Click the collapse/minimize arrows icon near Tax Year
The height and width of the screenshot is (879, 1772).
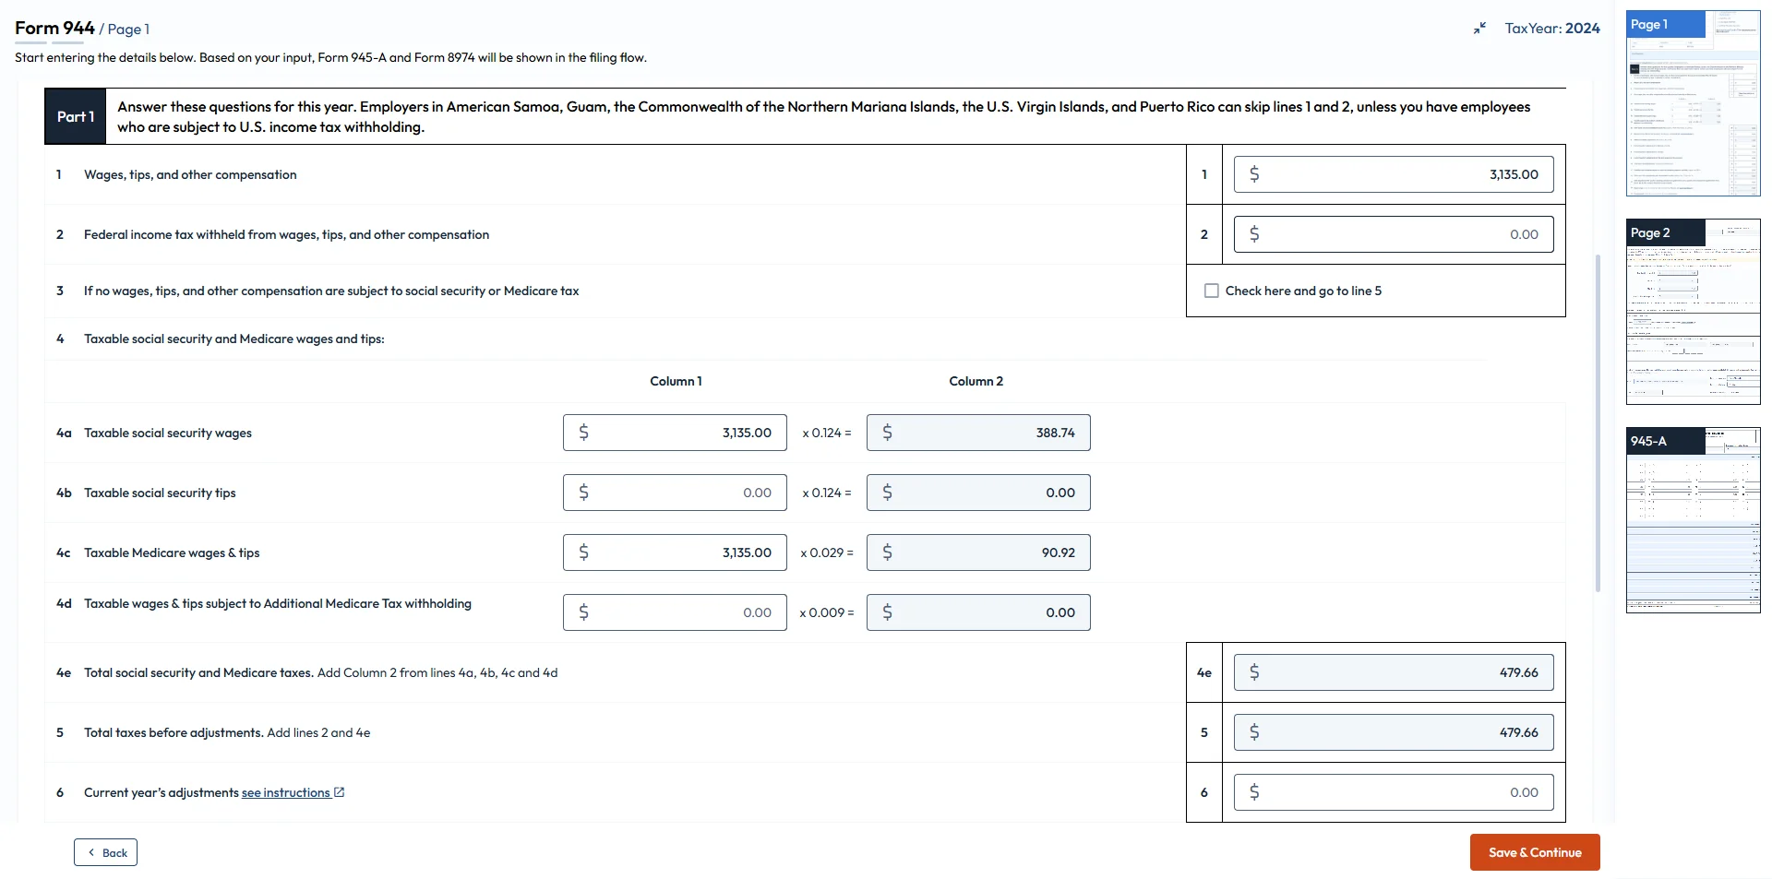coord(1479,29)
